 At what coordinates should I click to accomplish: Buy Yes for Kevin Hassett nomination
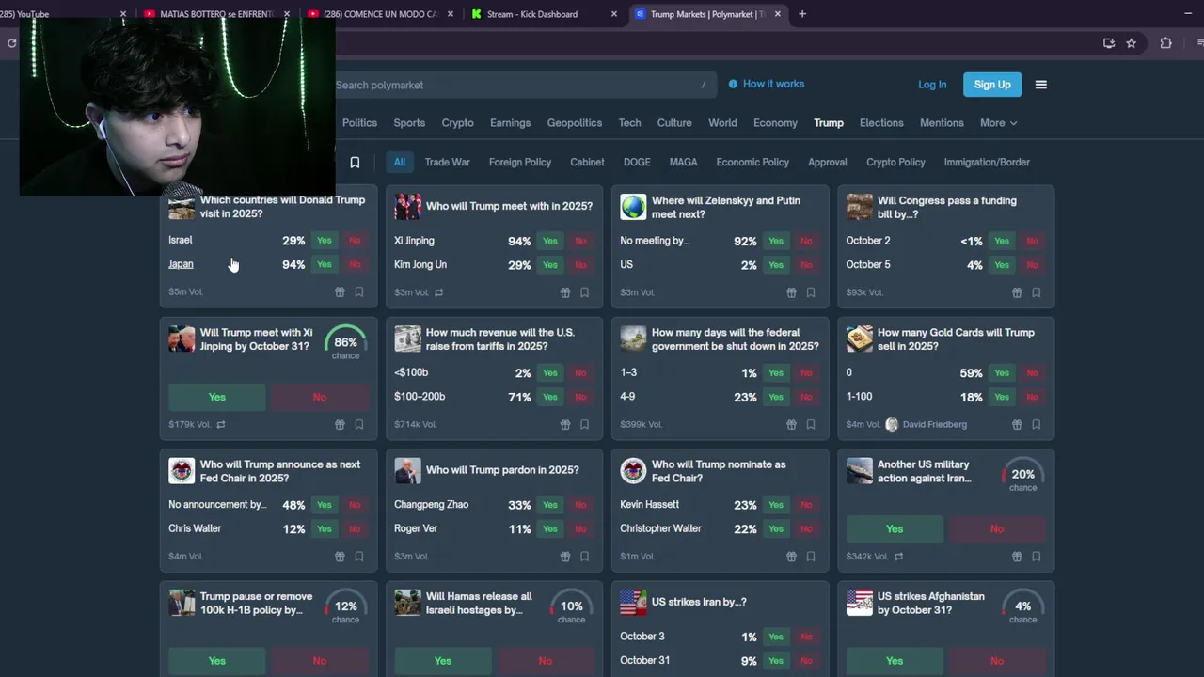point(776,505)
